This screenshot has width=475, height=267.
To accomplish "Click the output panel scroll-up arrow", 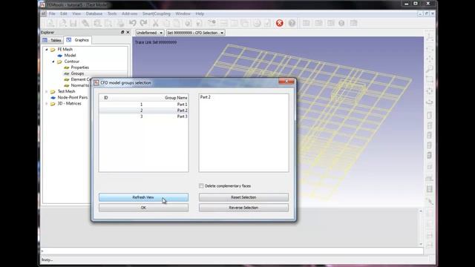I will click(x=421, y=211).
